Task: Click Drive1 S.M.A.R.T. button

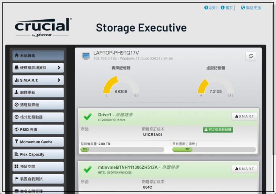Action: point(244,116)
